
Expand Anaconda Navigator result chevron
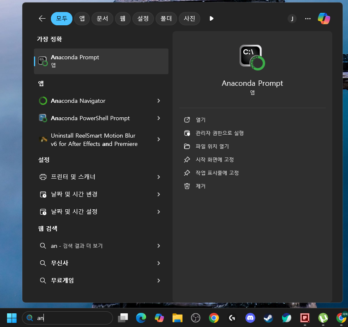pyautogui.click(x=158, y=101)
